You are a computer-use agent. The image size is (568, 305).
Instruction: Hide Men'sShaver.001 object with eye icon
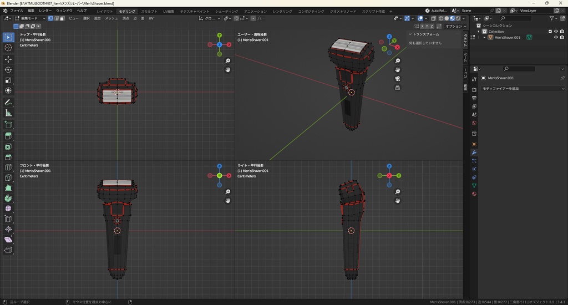[556, 37]
